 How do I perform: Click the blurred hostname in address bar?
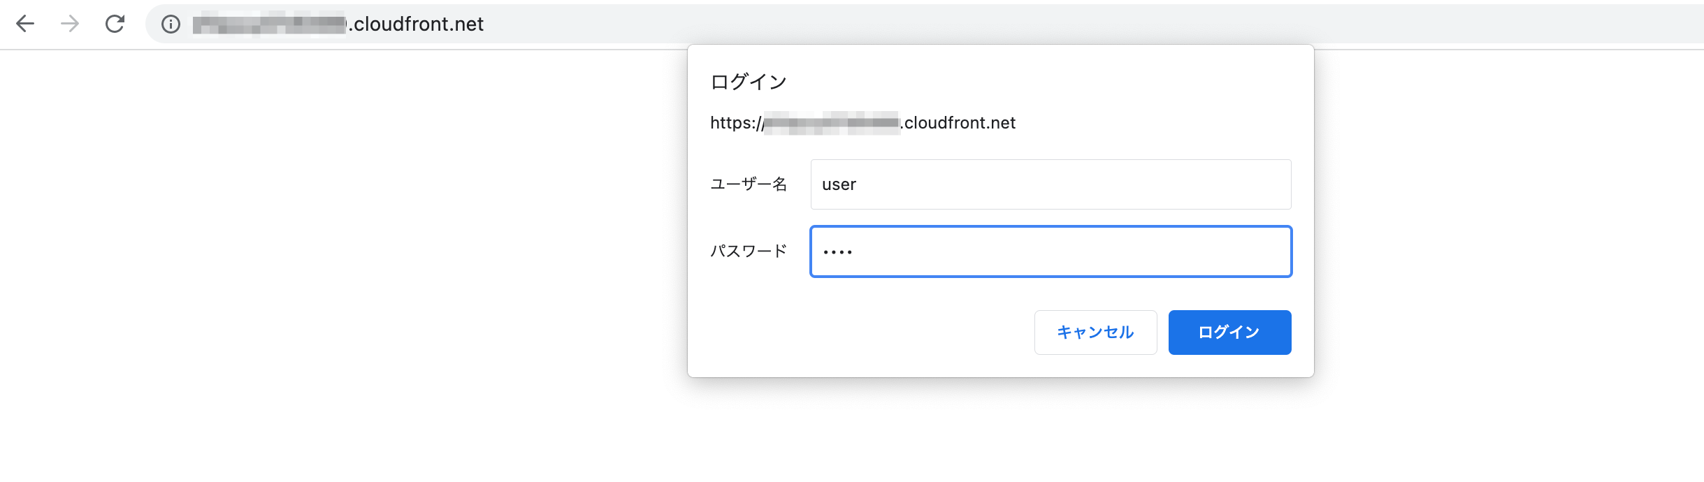[270, 24]
